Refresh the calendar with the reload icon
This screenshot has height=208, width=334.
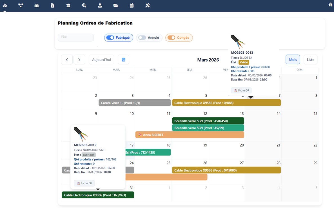[123, 60]
